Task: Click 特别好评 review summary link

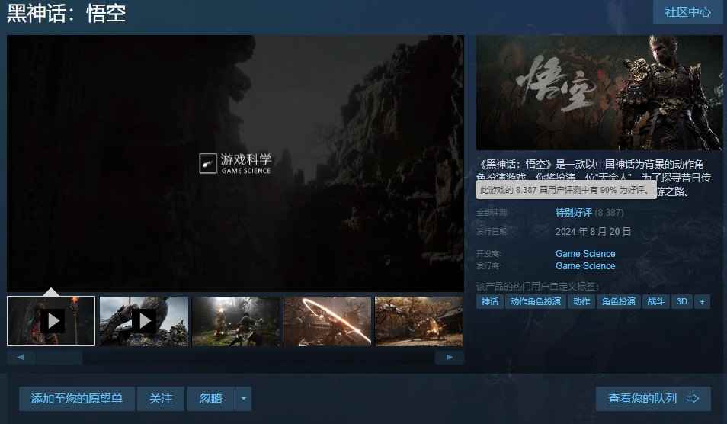Action: pos(574,212)
